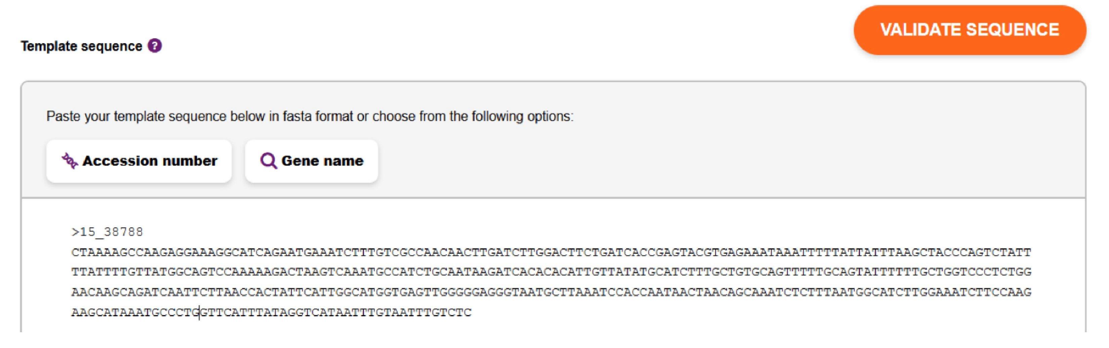Image resolution: width=1109 pixels, height=348 pixels.
Task: Click the Template sequence label text
Action: 81,46
